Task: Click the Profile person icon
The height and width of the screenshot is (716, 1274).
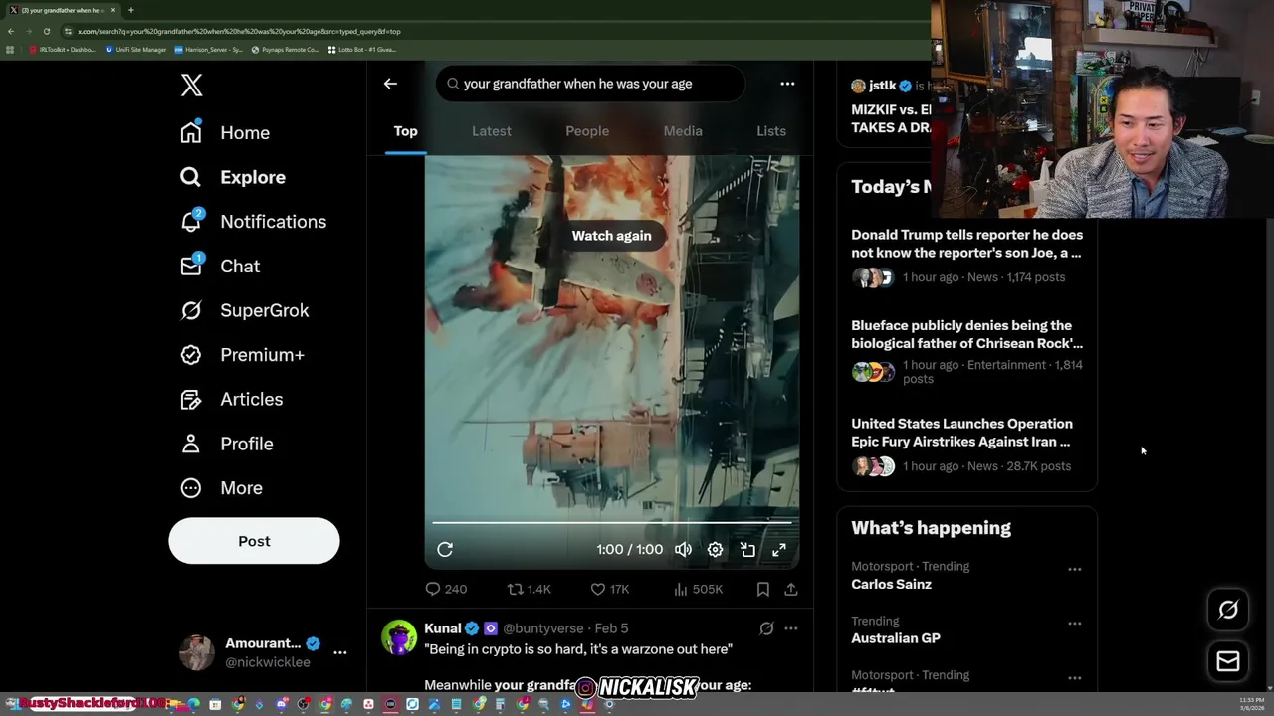Action: [191, 444]
